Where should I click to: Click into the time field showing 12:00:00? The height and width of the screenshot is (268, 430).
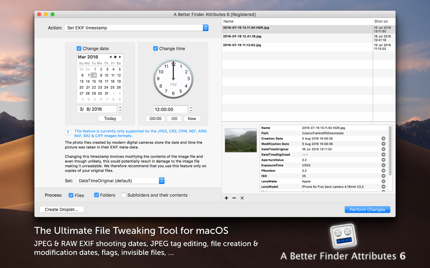click(171, 109)
